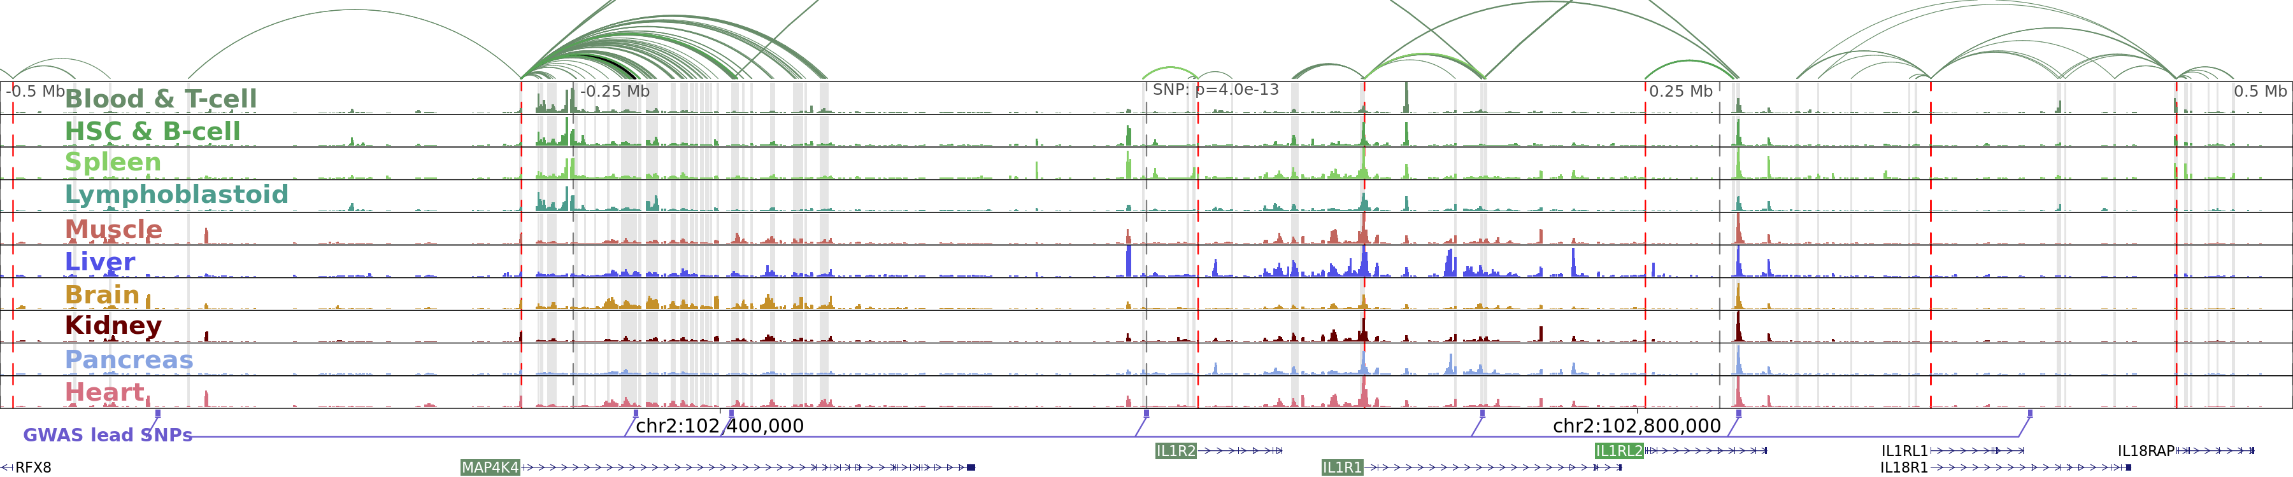Click the Spleen track label
Image resolution: width=2293 pixels, height=477 pixels.
[x=113, y=162]
